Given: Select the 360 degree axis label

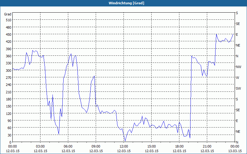Looking at the screenshot, I should pos(9,56).
